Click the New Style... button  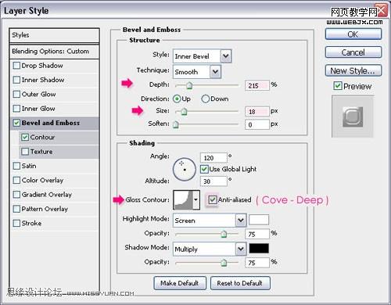[353, 70]
